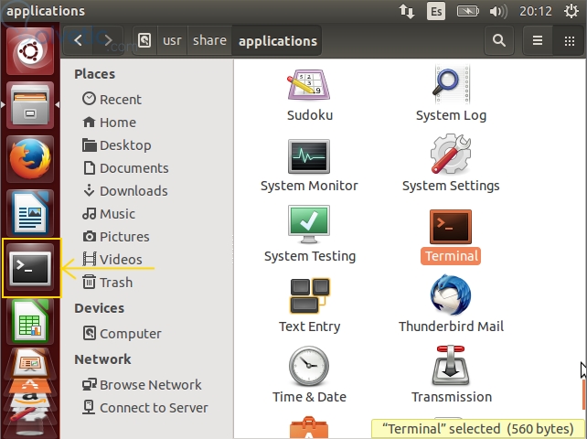Go back with the left arrow
This screenshot has width=587, height=439.
click(79, 40)
